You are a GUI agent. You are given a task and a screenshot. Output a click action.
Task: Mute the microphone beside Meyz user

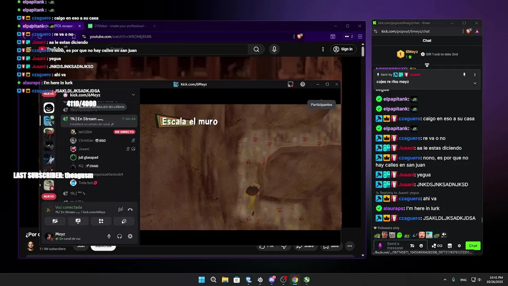109,236
